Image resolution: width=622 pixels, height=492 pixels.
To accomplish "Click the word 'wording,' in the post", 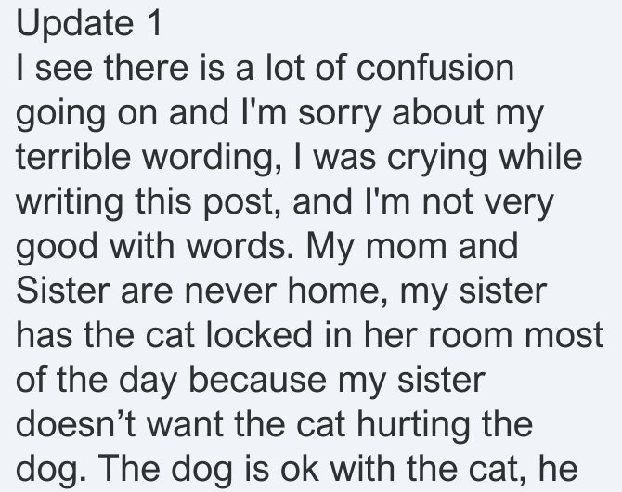I will 213,160.
